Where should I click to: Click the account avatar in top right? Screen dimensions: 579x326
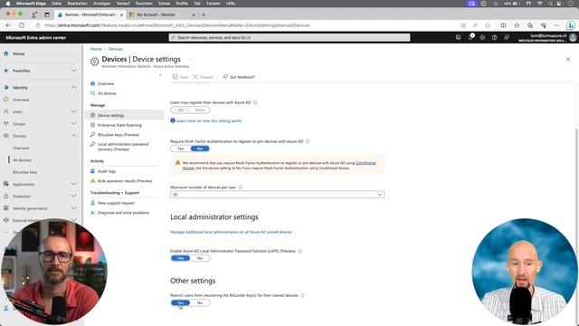click(x=573, y=37)
